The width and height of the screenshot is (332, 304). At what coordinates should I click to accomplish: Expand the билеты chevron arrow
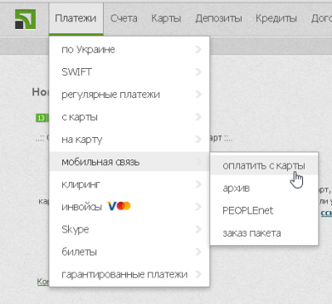[198, 252]
